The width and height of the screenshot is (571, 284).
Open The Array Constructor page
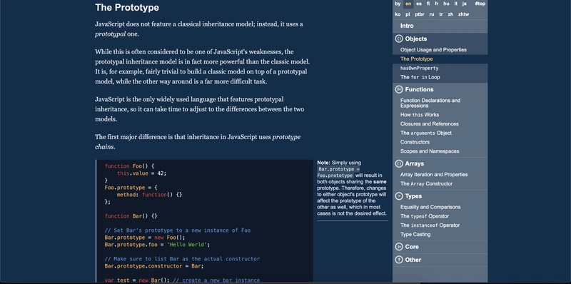(x=426, y=183)
